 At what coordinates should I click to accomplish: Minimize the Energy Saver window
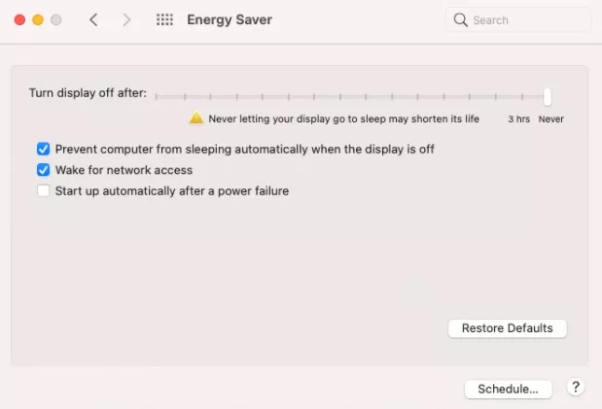point(38,19)
